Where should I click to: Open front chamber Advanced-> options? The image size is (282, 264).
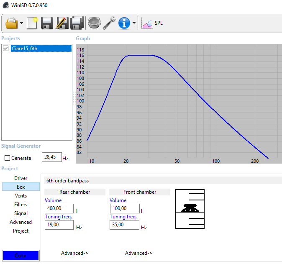[x=138, y=253]
